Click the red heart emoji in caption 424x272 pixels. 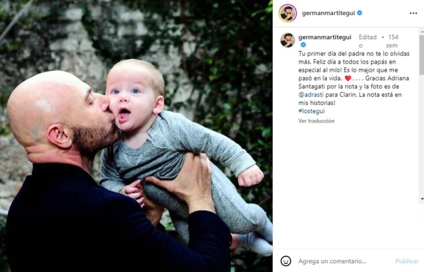click(348, 78)
